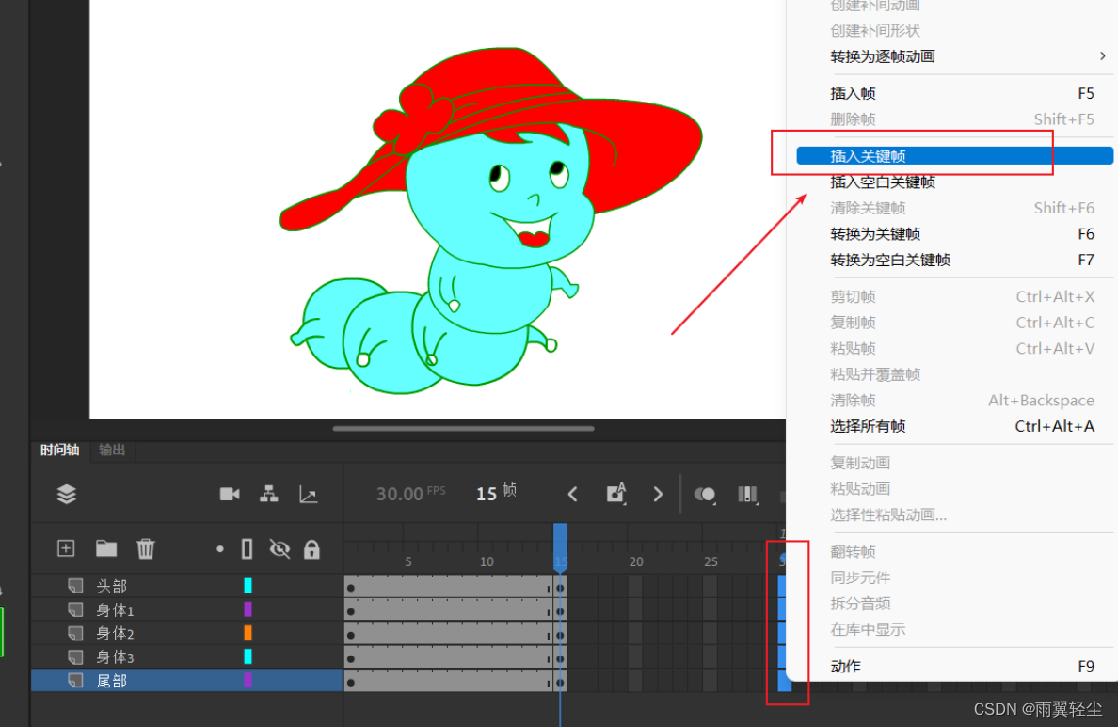Expand 转换为逐帧动画 submenu arrow

pyautogui.click(x=1103, y=55)
